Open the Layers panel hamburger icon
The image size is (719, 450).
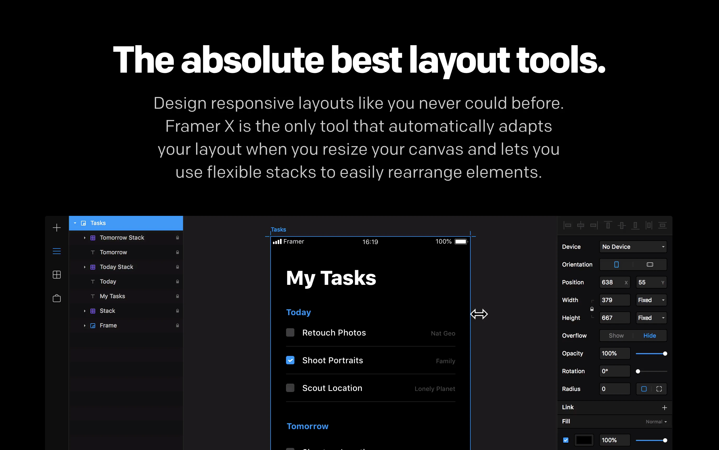(x=56, y=251)
